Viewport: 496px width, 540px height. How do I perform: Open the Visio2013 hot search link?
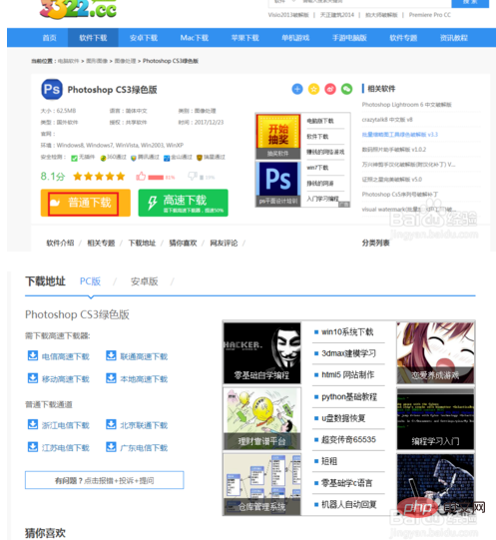click(x=288, y=15)
